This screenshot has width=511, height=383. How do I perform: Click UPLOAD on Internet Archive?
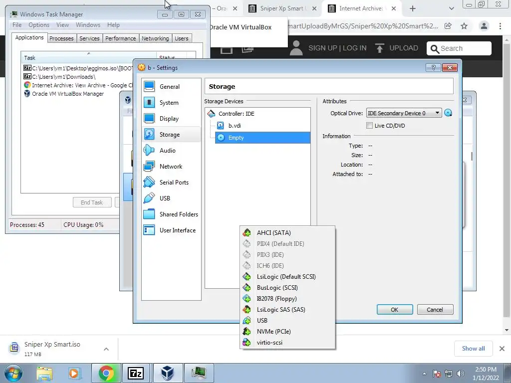click(397, 48)
